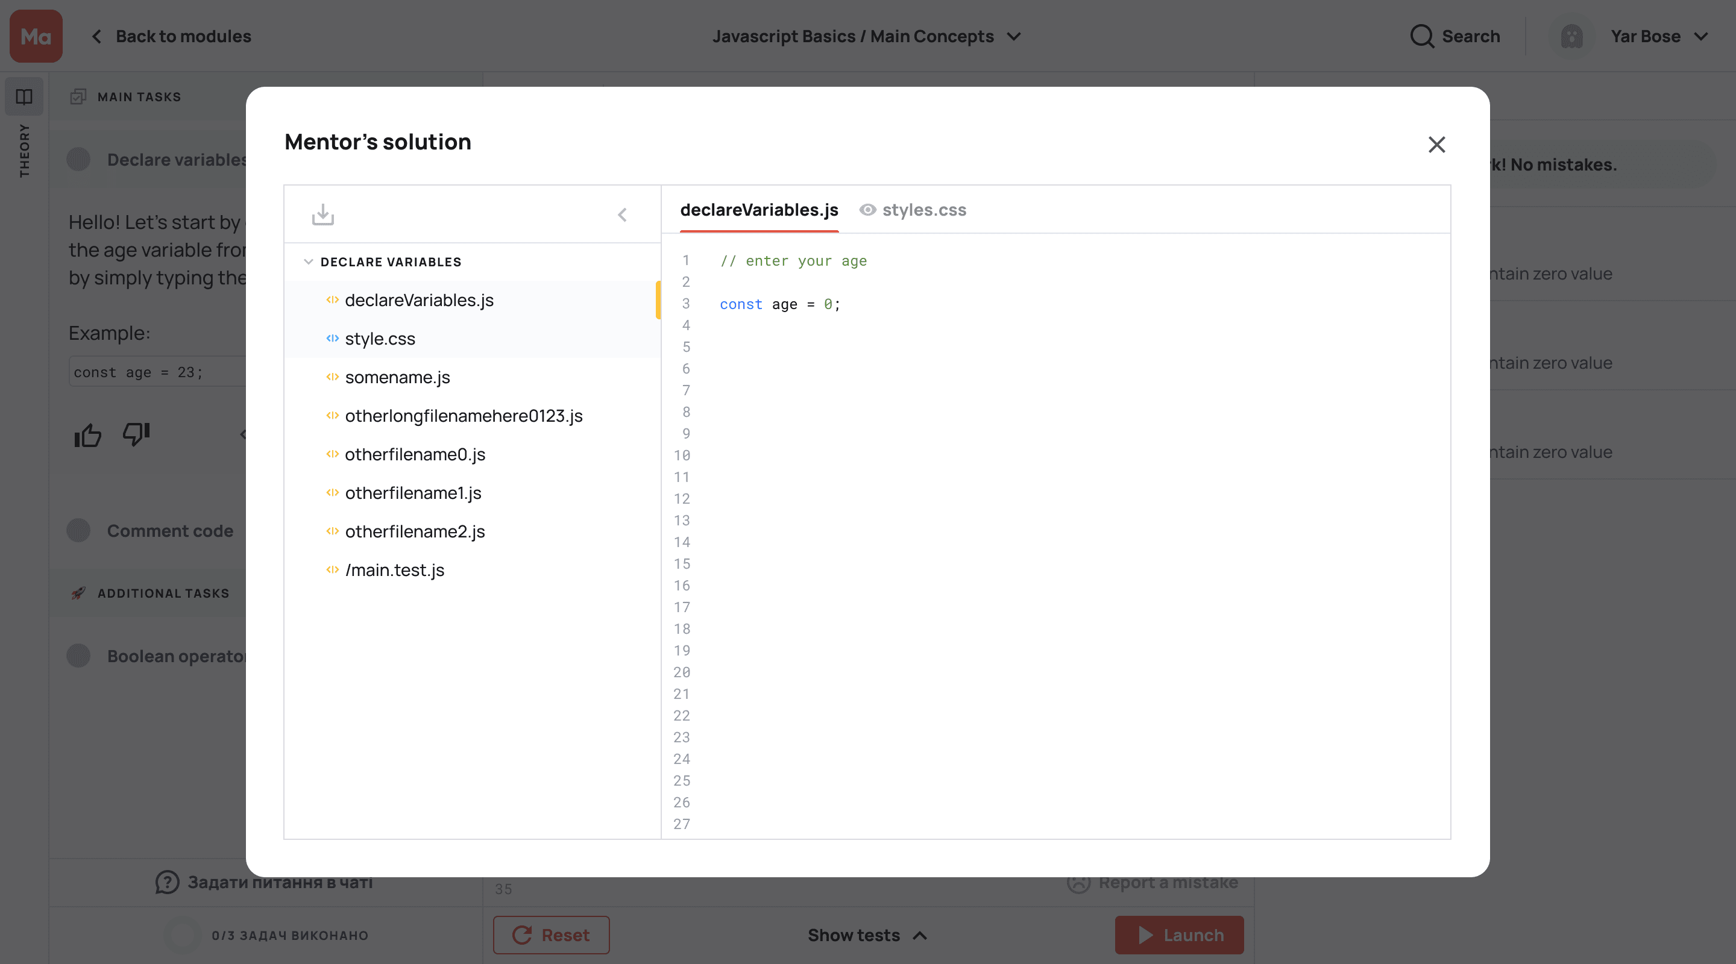
Task: Download the mentor's solution files
Action: coord(323,215)
